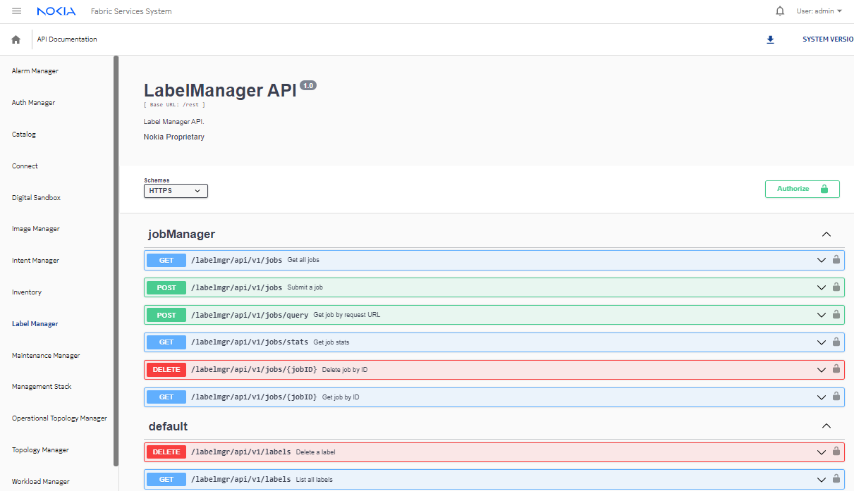The width and height of the screenshot is (854, 491).
Task: Click lock icon on Get job by ID row
Action: tap(836, 397)
